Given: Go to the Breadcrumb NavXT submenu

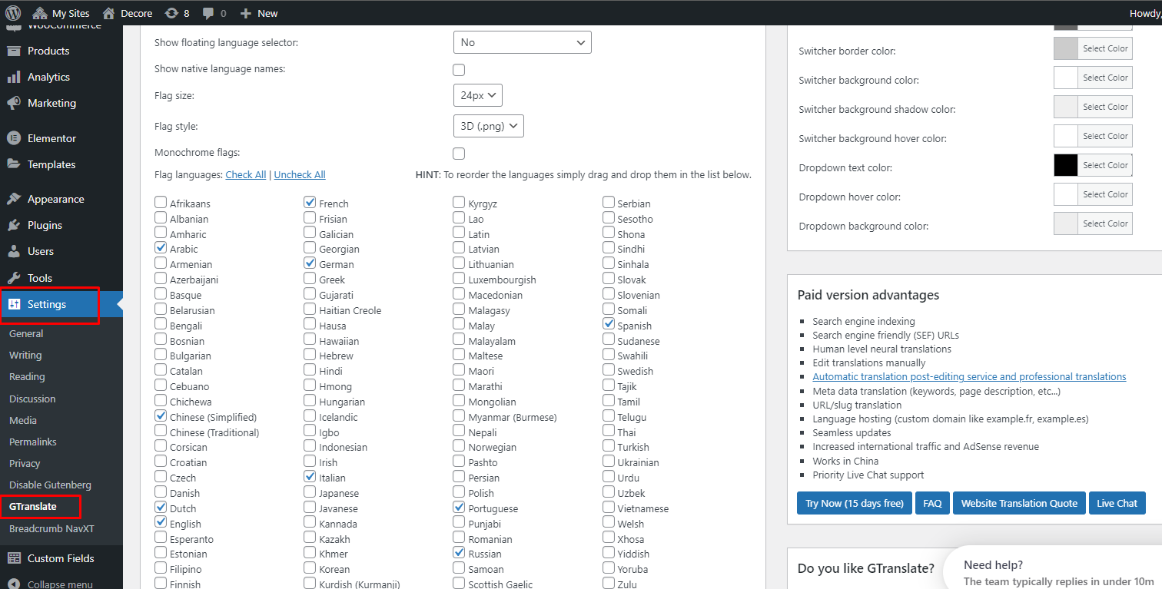Looking at the screenshot, I should pos(51,528).
